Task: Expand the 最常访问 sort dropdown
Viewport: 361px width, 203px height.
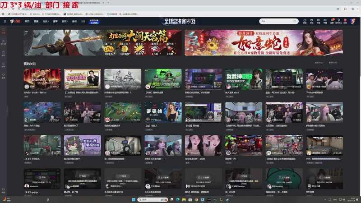Action: (333, 63)
